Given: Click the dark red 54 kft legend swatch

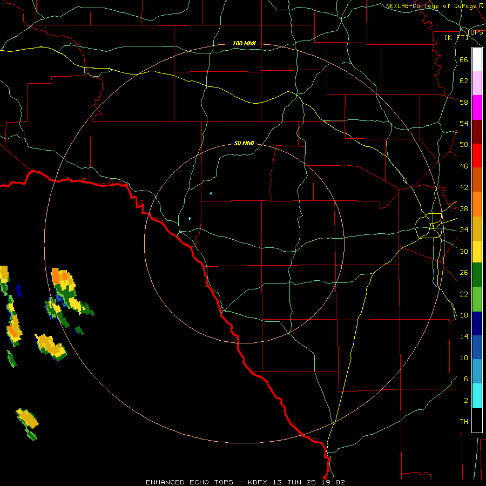Looking at the screenshot, I should click(477, 132).
